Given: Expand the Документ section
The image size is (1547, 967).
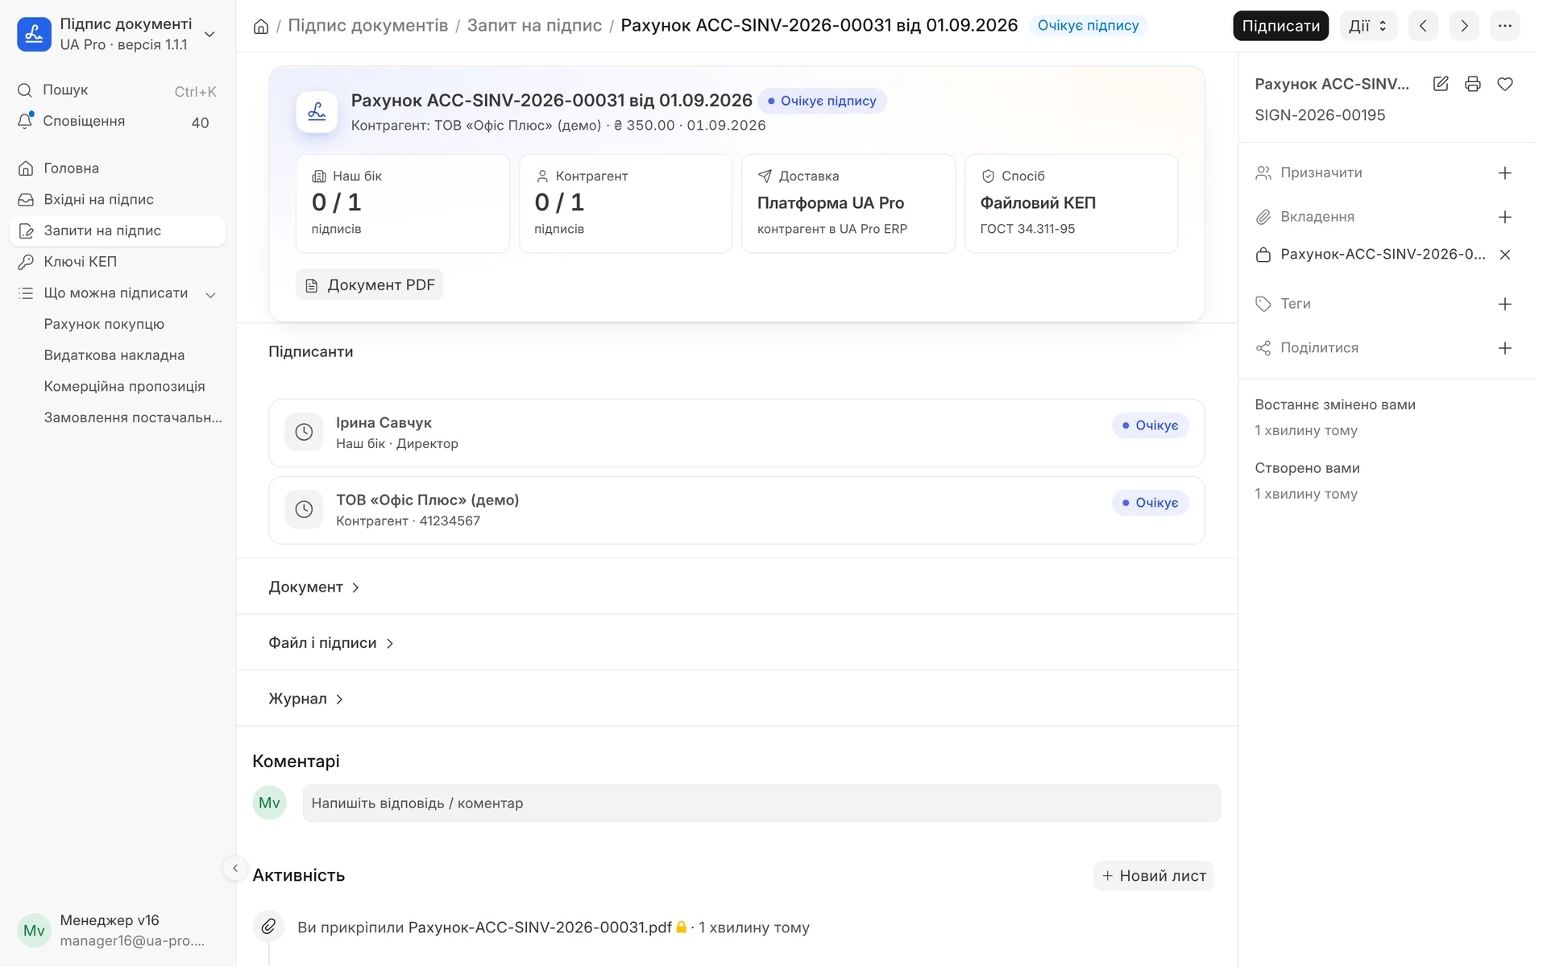Looking at the screenshot, I should click(x=314, y=587).
